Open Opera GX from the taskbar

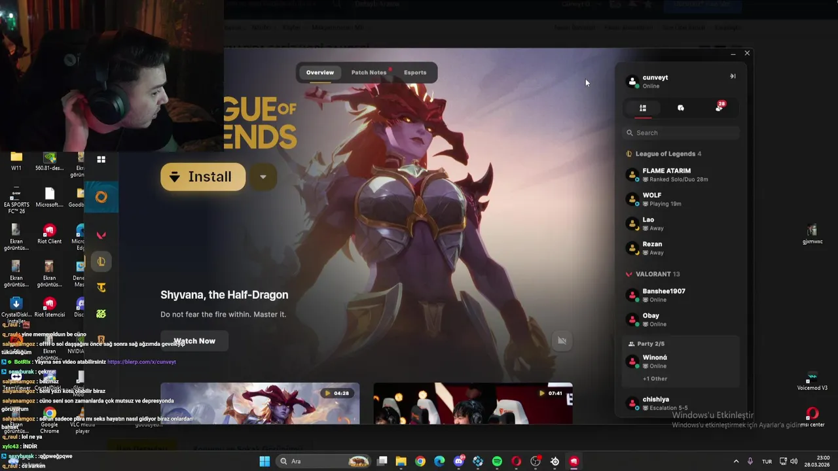pyautogui.click(x=516, y=461)
